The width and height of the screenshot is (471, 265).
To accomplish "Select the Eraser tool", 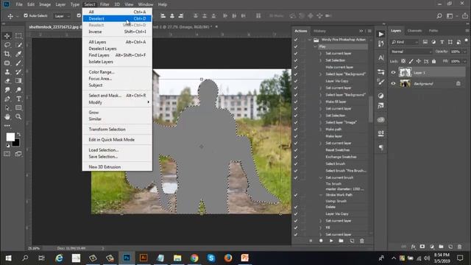I will point(7,81).
